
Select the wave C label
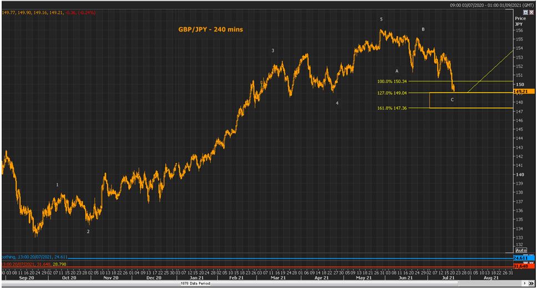click(452, 100)
